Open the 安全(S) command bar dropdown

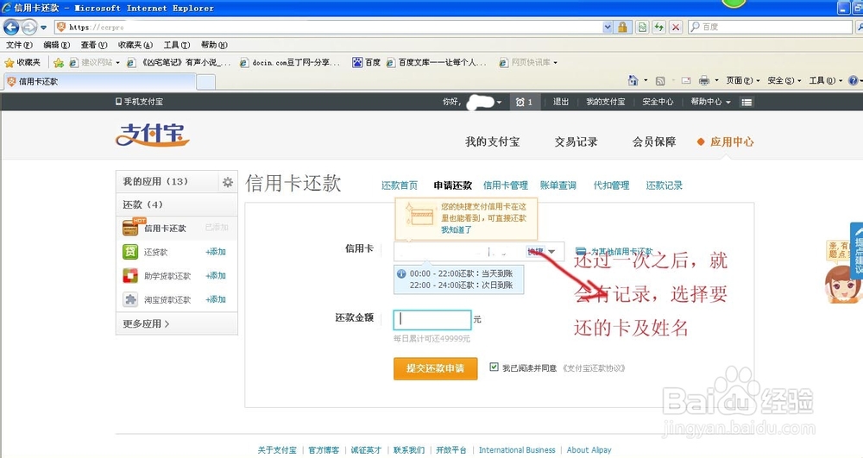[784, 81]
